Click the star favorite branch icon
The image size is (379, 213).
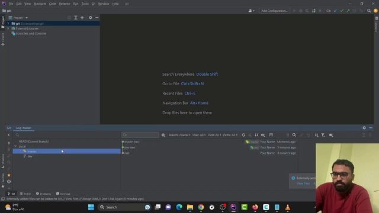pos(9,175)
